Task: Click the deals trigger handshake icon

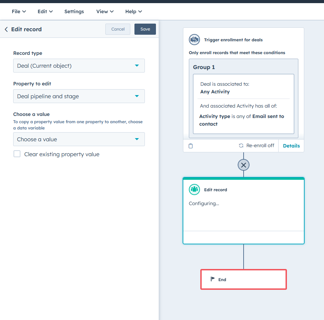Action: 194,40
